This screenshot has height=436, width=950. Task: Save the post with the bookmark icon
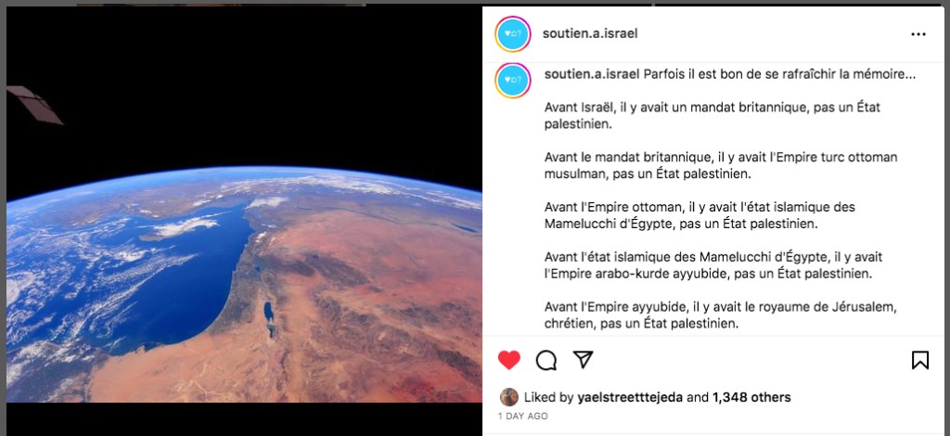(919, 360)
